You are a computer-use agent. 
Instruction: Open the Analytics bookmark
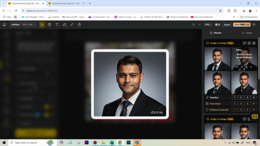click(x=54, y=17)
